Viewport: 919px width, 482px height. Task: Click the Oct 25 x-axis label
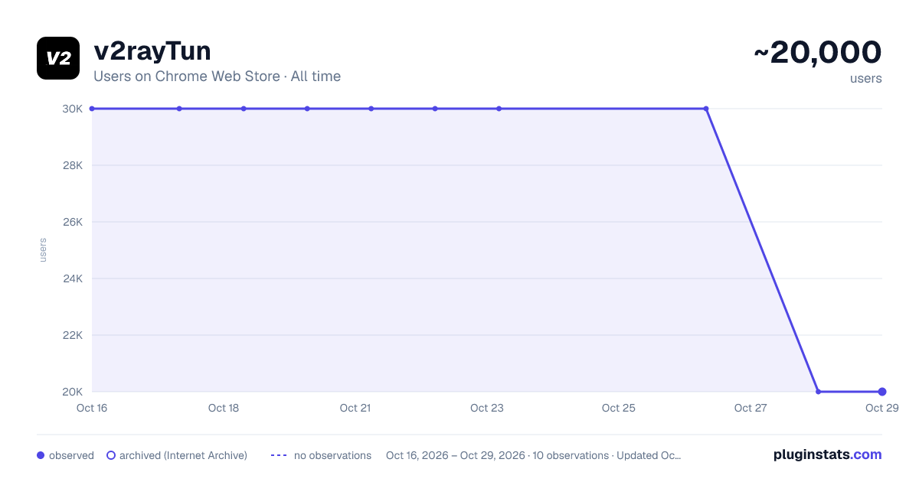tap(619, 408)
